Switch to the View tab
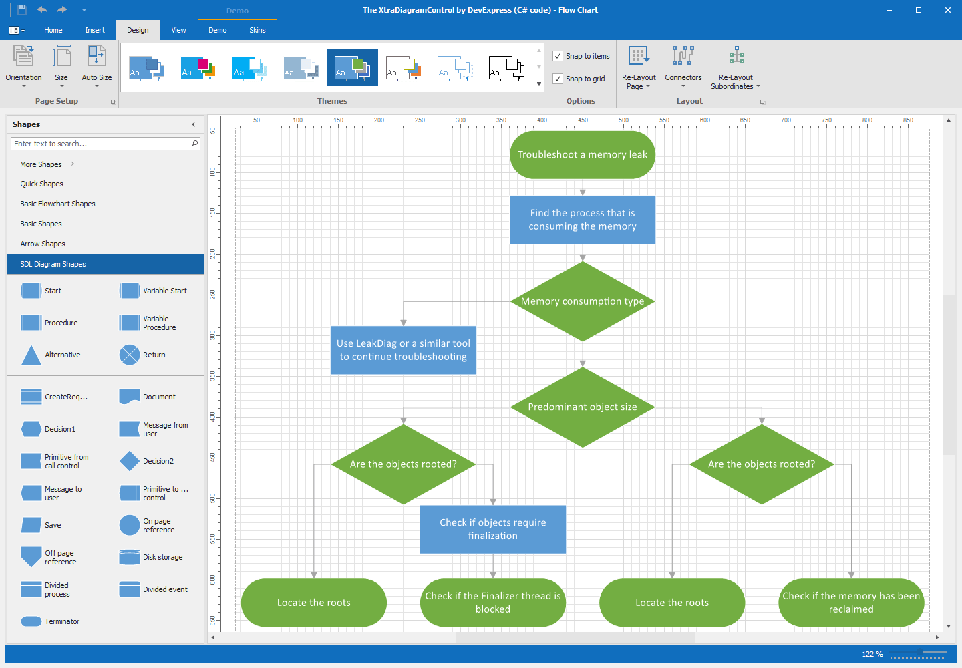The image size is (962, 668). pos(178,30)
